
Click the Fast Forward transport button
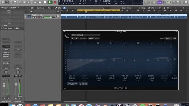(40, 2)
